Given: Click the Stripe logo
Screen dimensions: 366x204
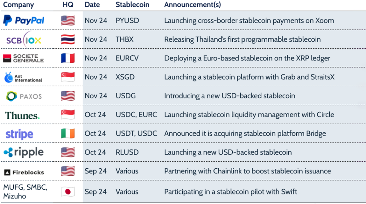Looking at the screenshot, I should coord(19,134).
